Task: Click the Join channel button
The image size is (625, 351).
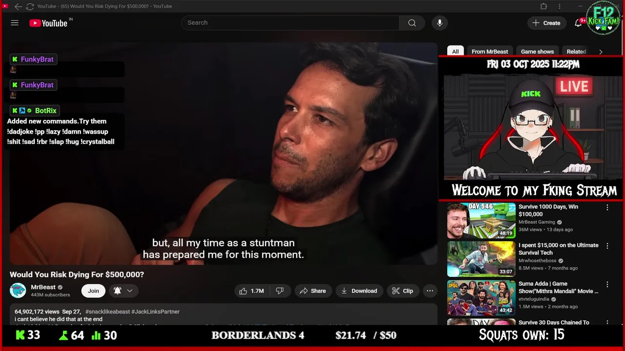Action: pyautogui.click(x=93, y=291)
